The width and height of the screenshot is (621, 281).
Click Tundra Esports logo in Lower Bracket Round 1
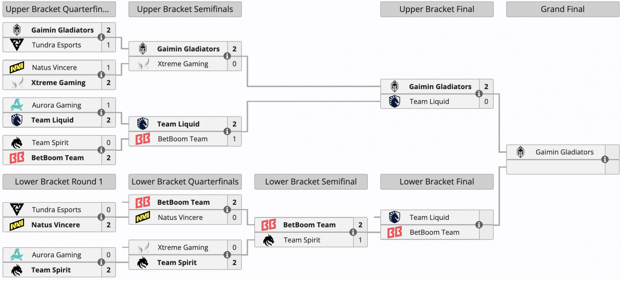[x=17, y=209]
